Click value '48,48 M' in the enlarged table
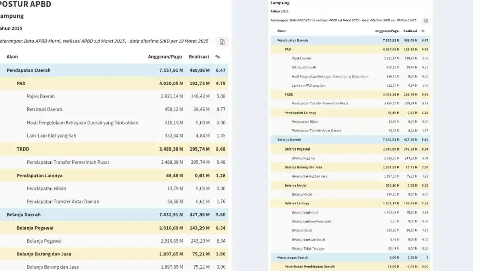The width and height of the screenshot is (483, 271). pyautogui.click(x=175, y=175)
